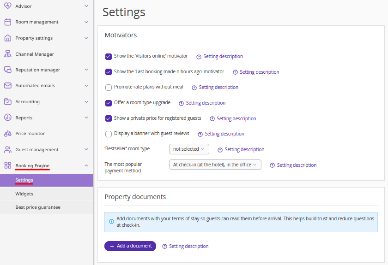Click the Automated emails envelope icon
This screenshot has width=388, height=265.
[x=7, y=85]
